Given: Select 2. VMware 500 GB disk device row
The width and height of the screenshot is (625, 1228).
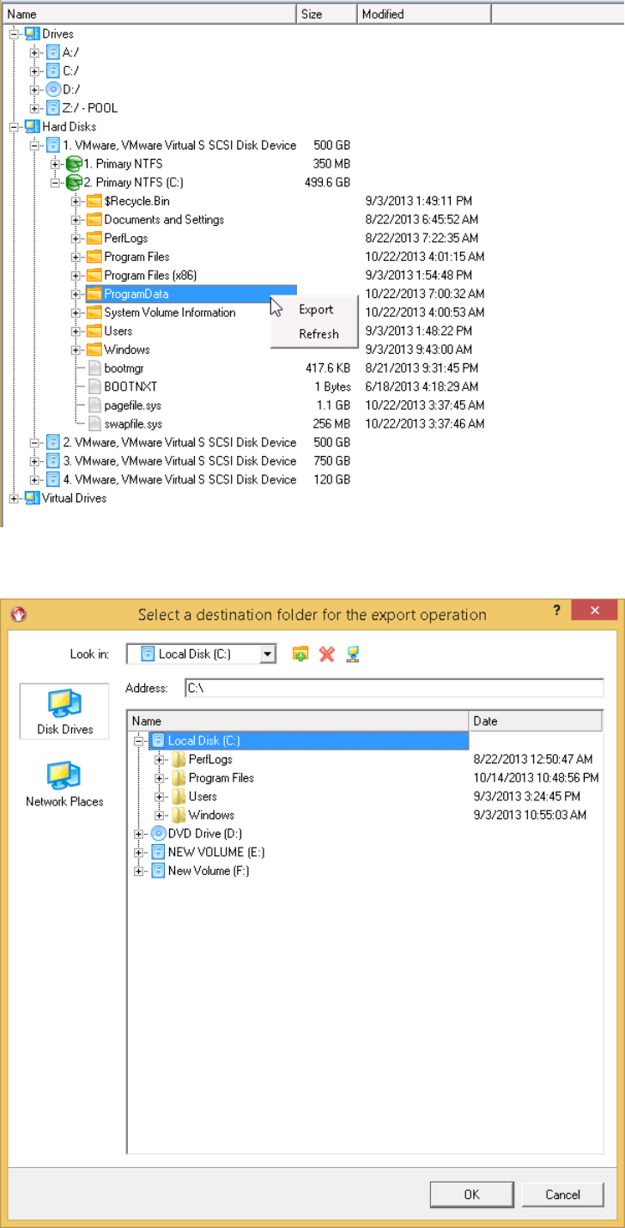Looking at the screenshot, I should pyautogui.click(x=179, y=442).
